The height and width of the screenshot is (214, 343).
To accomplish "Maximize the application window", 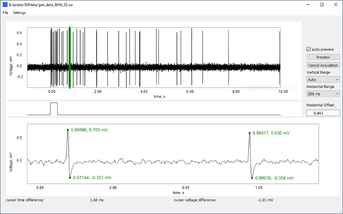I will tap(322, 4).
